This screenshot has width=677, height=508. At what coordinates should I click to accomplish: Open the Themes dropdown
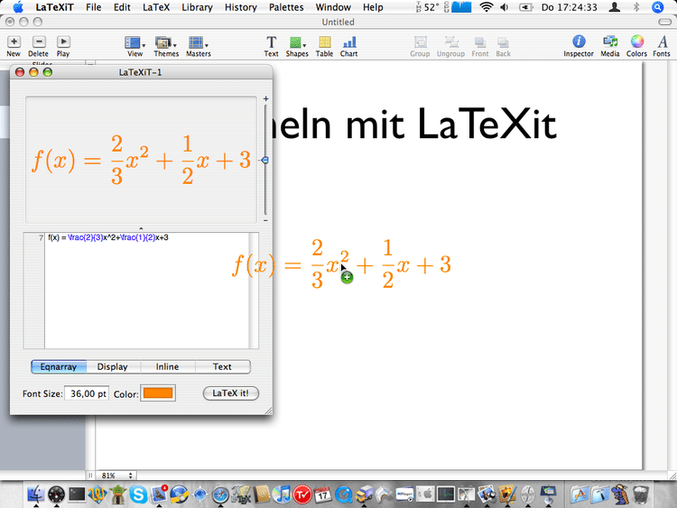coord(166,42)
